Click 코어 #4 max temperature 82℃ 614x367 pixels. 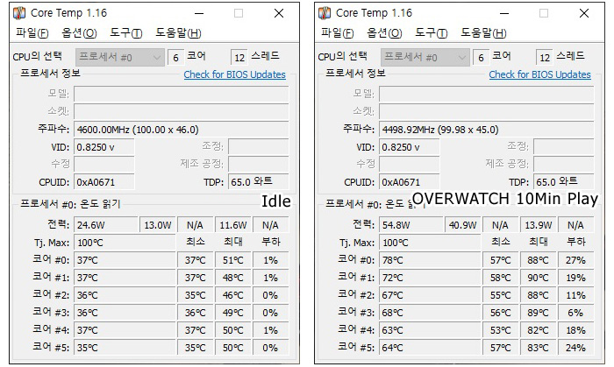pyautogui.click(x=538, y=330)
